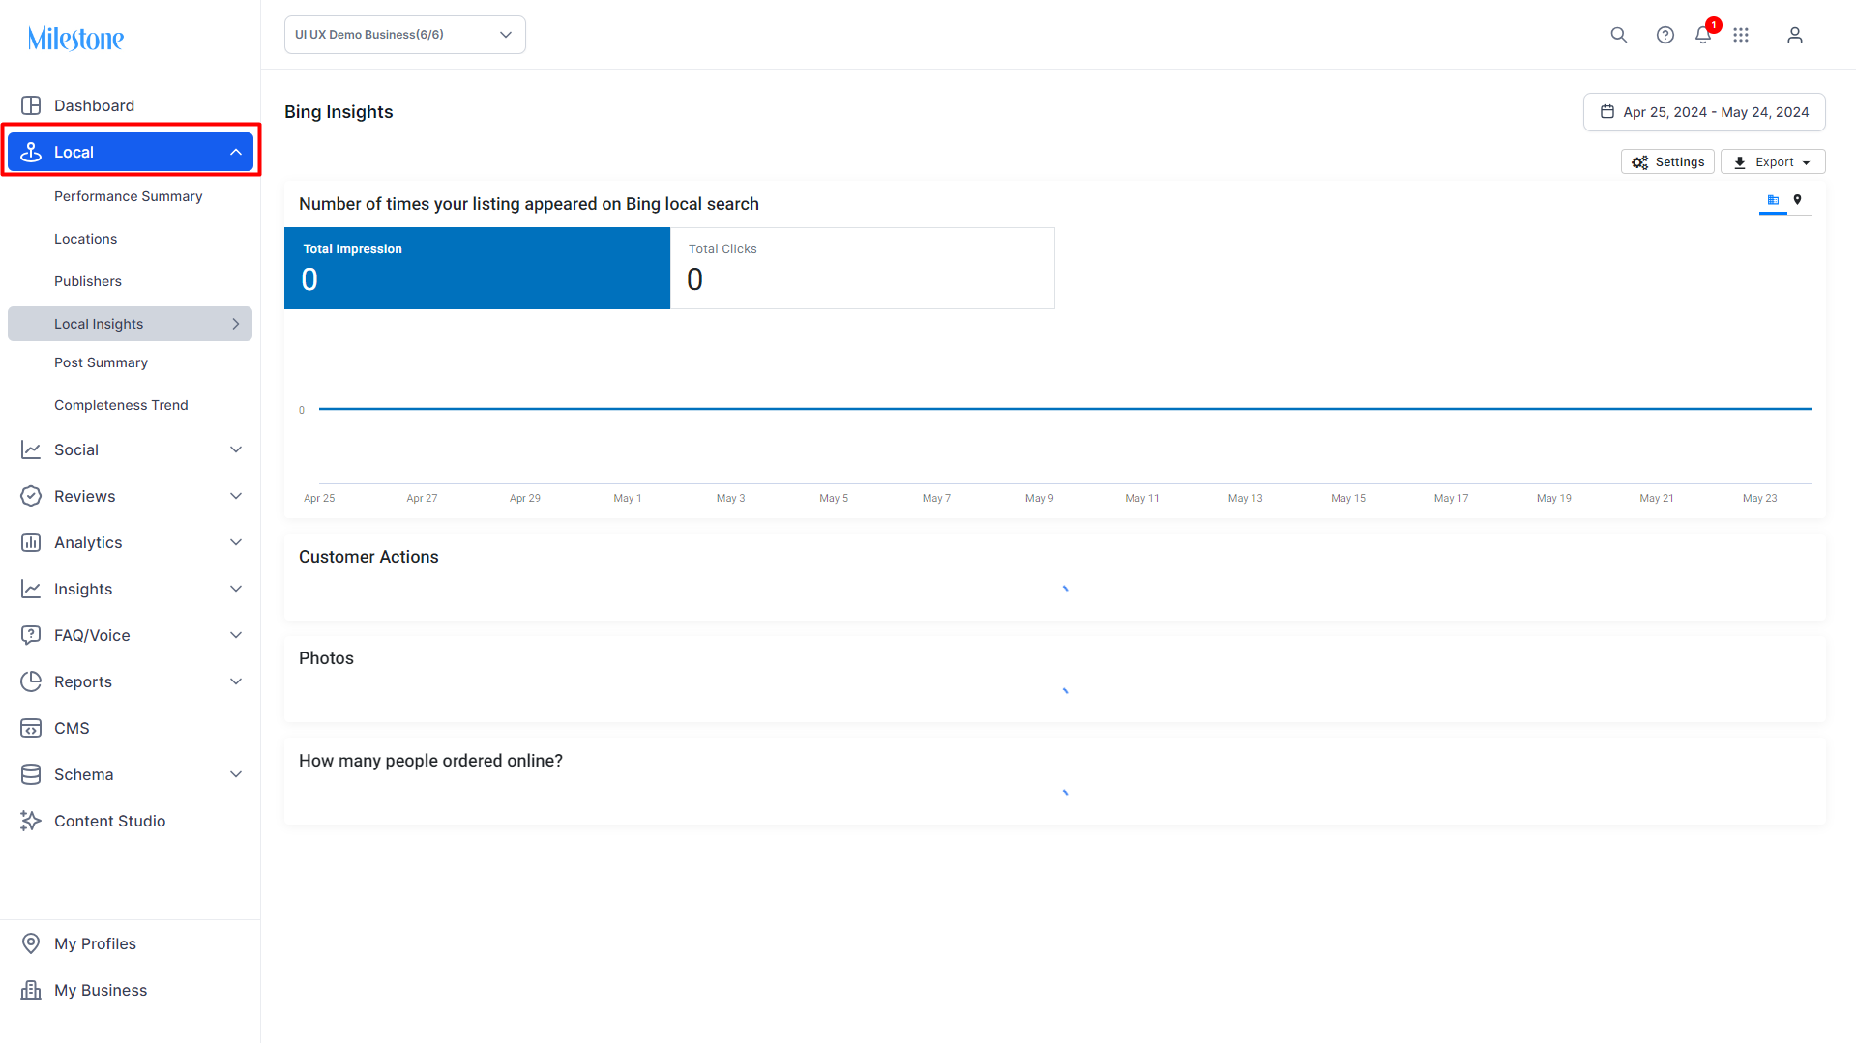
Task: Click the Social chart icon
Action: (x=31, y=449)
